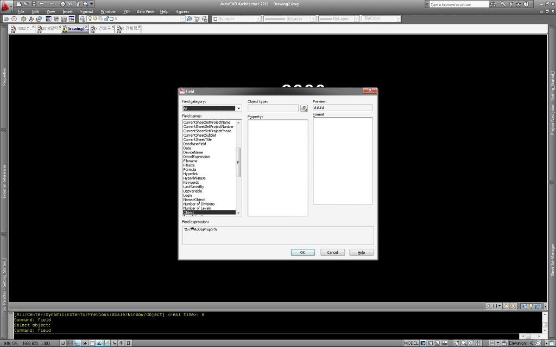Click Cancel in the Field dialog

point(332,253)
